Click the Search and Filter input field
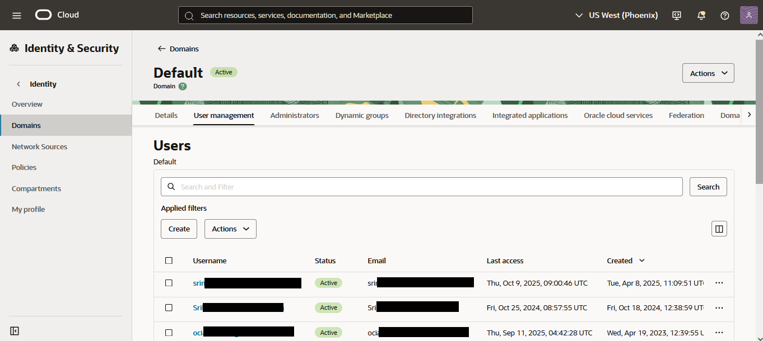Viewport: 763px width, 341px height. (x=421, y=187)
